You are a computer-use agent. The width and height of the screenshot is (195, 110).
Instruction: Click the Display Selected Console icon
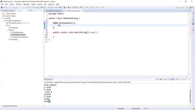(179, 79)
